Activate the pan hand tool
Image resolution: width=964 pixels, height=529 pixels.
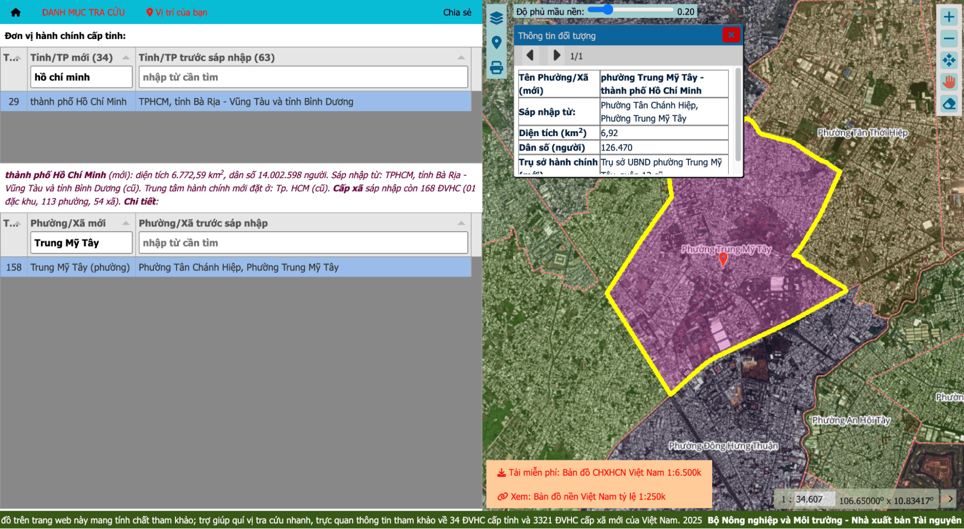(949, 82)
